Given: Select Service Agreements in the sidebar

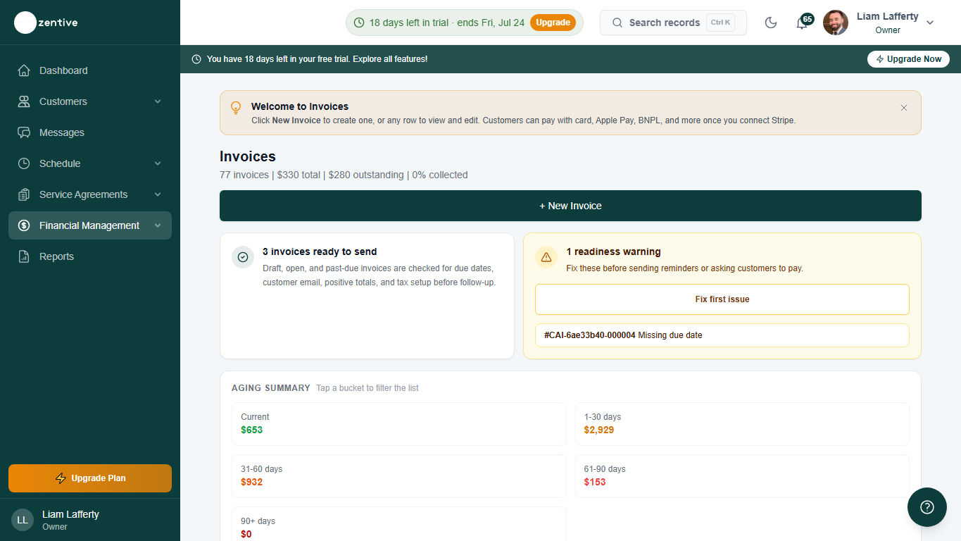Looking at the screenshot, I should (x=90, y=194).
